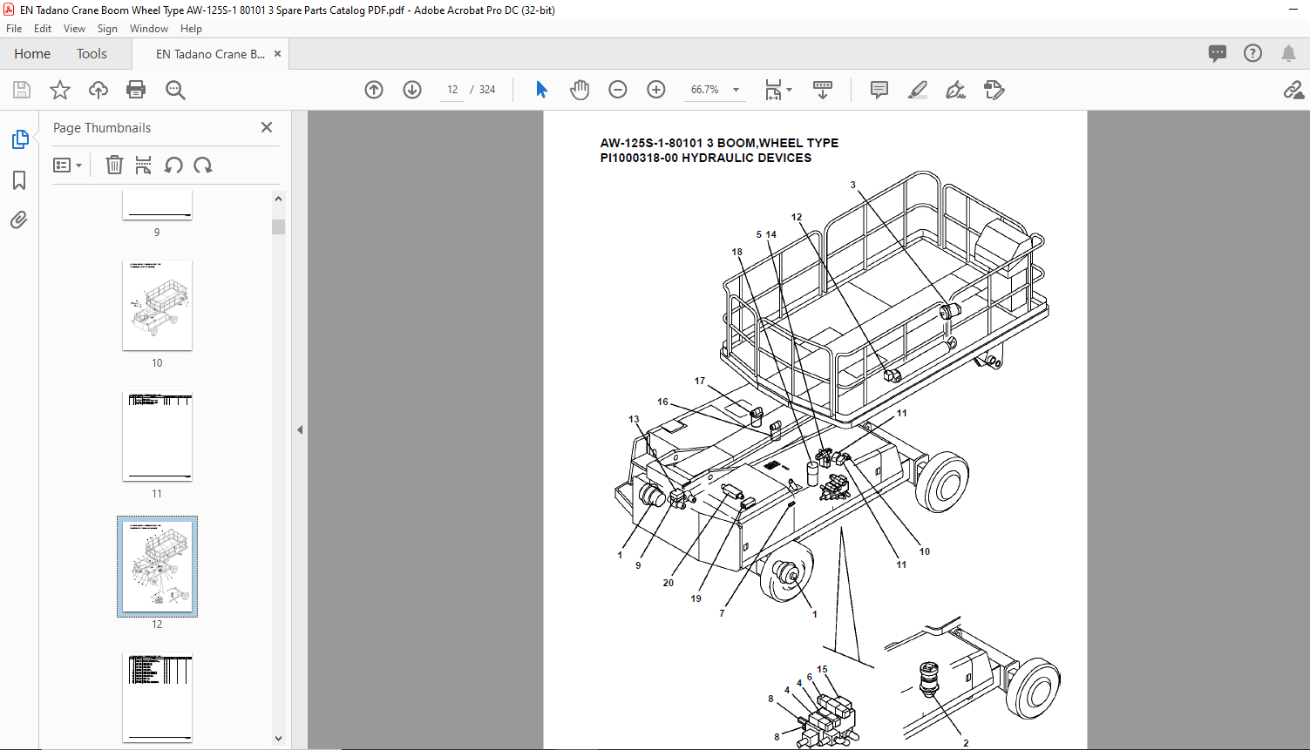
Task: Click the '324' total page count
Action: click(x=487, y=90)
